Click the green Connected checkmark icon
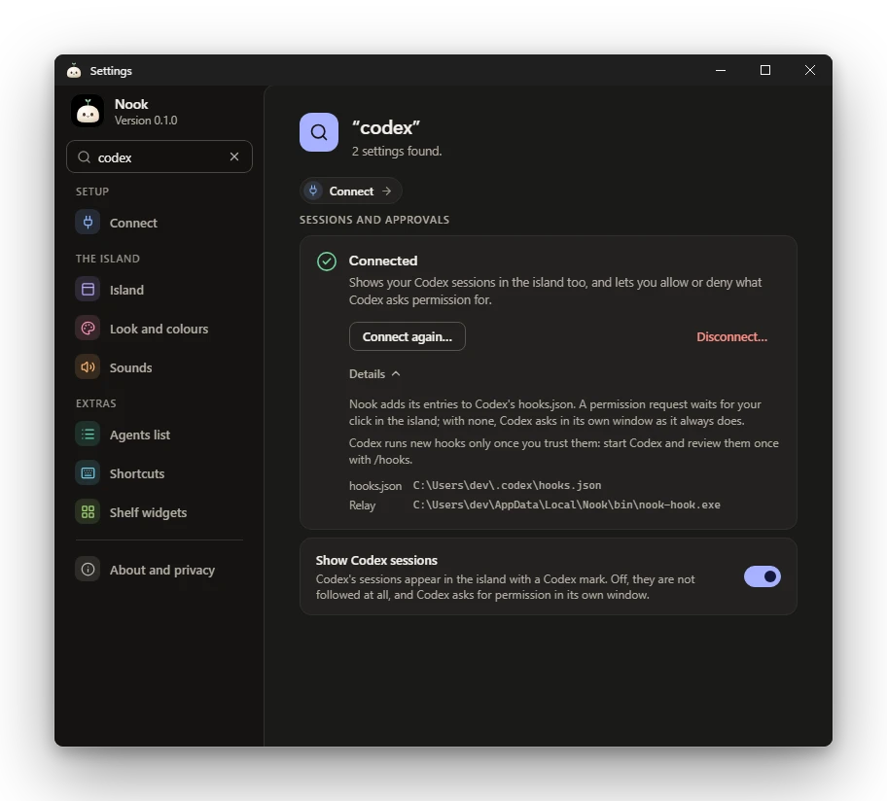Viewport: 887px width, 801px height. click(x=327, y=261)
